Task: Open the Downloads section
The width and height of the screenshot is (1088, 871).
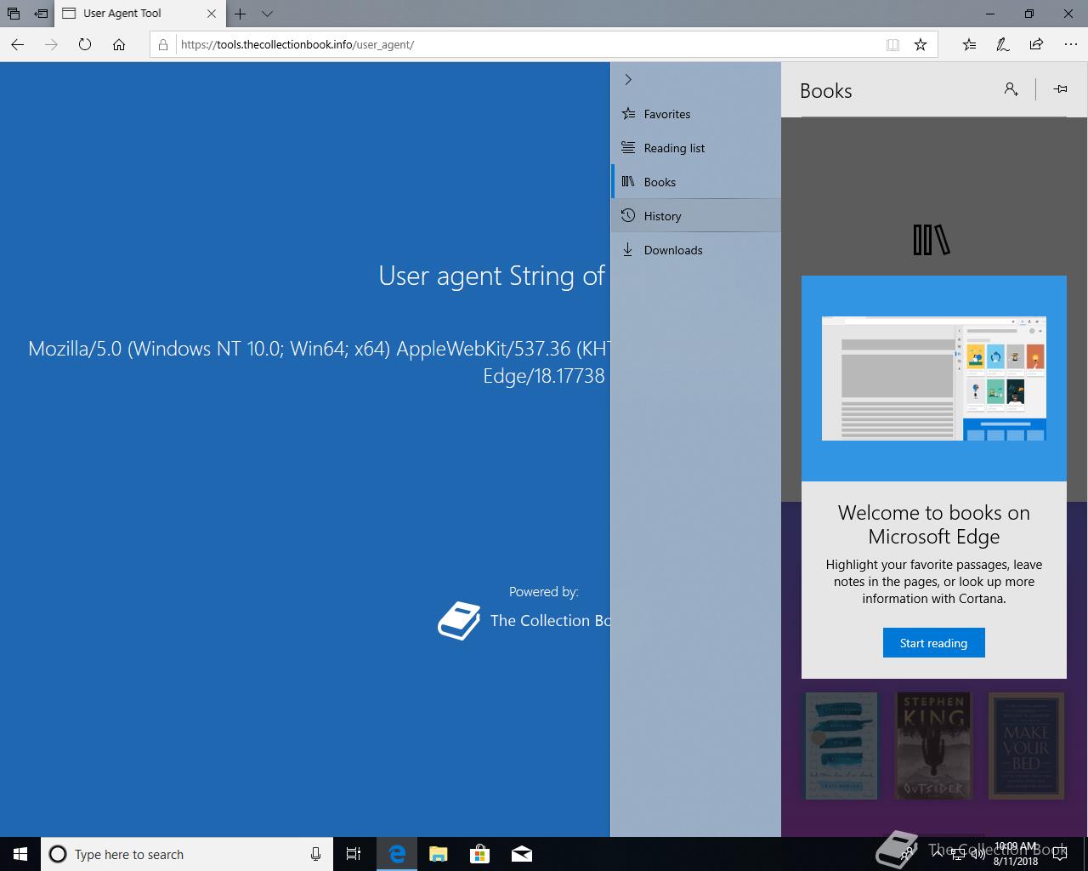Action: click(696, 250)
